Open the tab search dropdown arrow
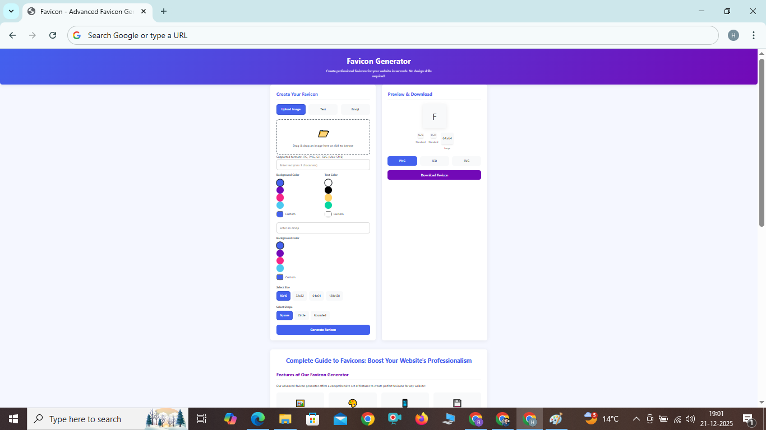The width and height of the screenshot is (766, 430). tap(11, 11)
